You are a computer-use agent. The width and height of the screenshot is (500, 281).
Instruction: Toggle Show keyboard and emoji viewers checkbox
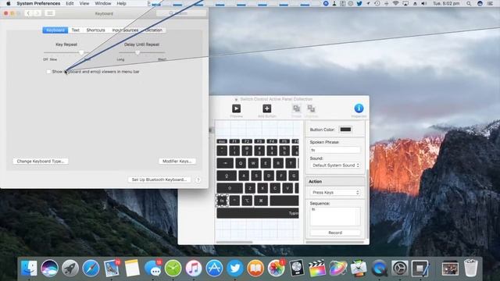pos(48,72)
